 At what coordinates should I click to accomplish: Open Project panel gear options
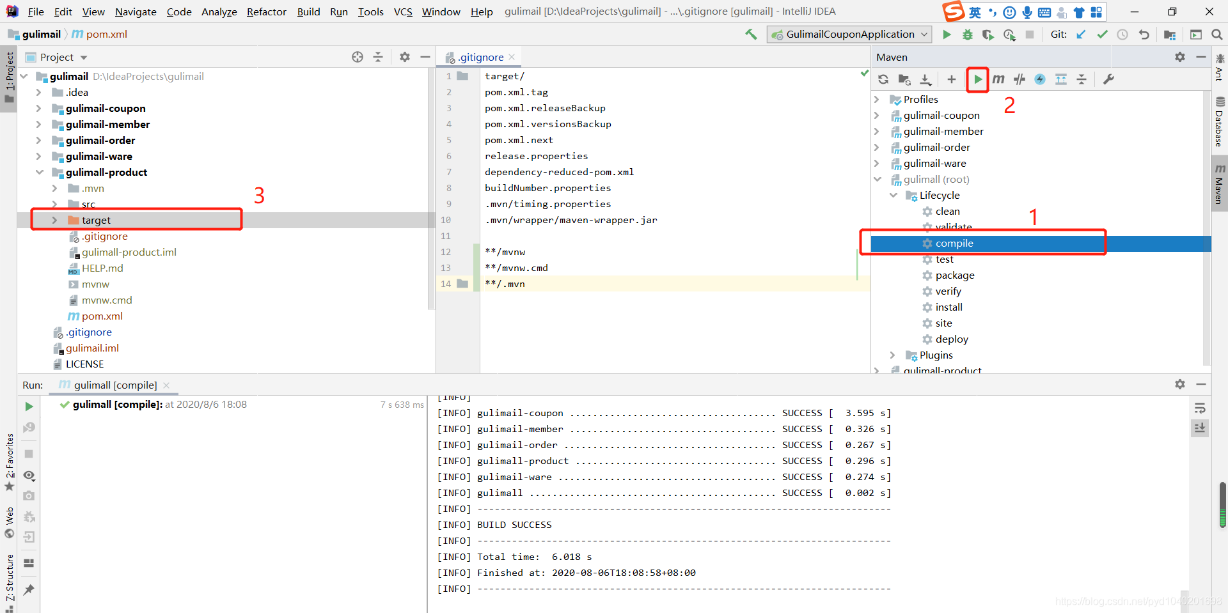click(x=405, y=57)
